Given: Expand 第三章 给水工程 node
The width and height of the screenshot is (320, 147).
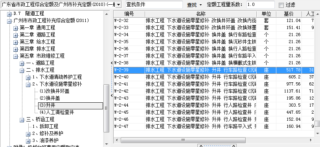Looking at the screenshot, I should coord(15,42).
